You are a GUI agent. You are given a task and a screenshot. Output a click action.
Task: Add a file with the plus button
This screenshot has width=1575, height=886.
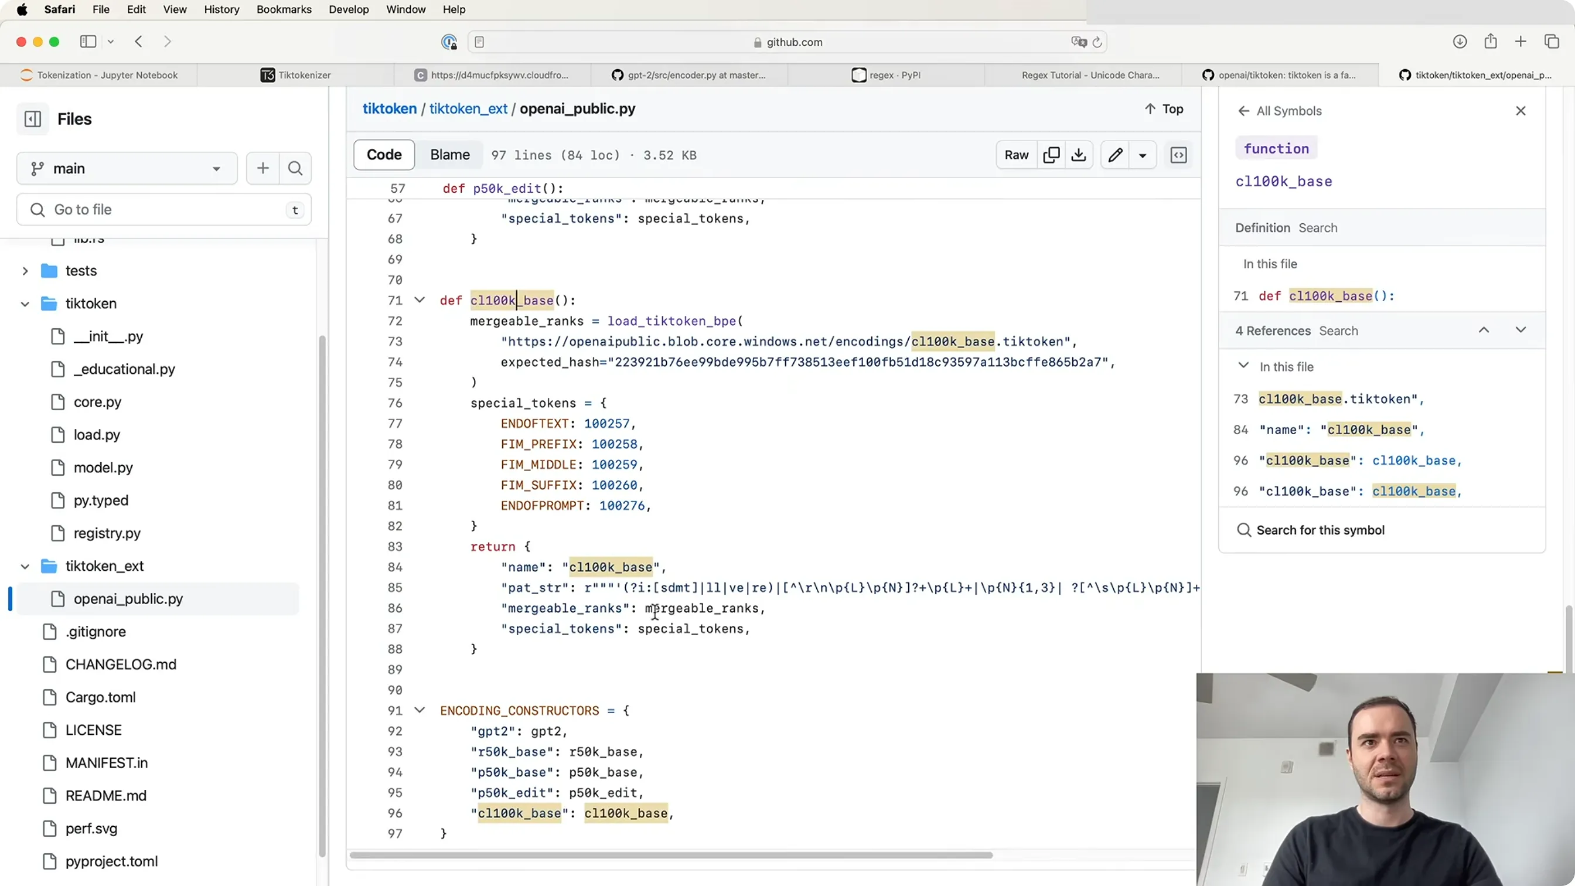pyautogui.click(x=263, y=168)
